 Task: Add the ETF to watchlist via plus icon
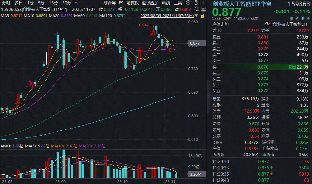(x=308, y=18)
